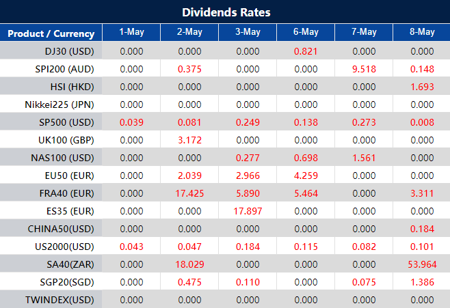
Task: Click the EU50 6-May value 4.259
Action: pos(306,176)
